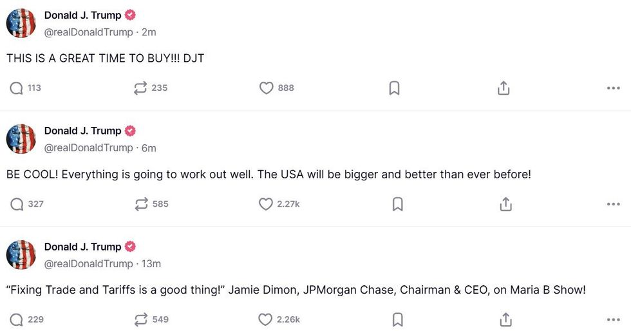Share the 'GREAT TIME TO BUY' post
This screenshot has height=331, width=631.
504,88
